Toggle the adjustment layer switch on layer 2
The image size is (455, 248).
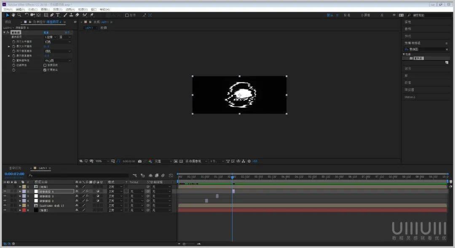98,192
